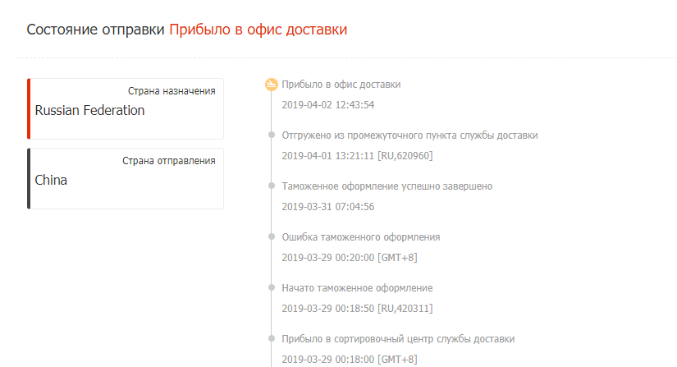
Task: Click timestamp 2019-03-31 07:04:56
Action: [x=328, y=207]
